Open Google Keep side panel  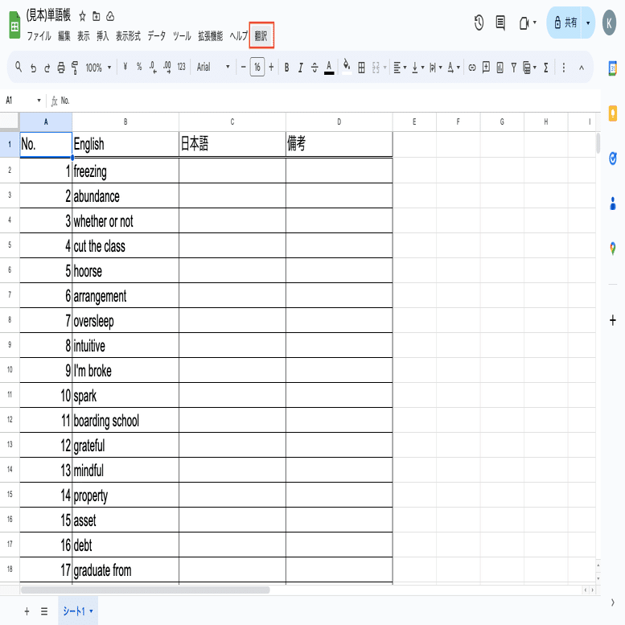613,113
